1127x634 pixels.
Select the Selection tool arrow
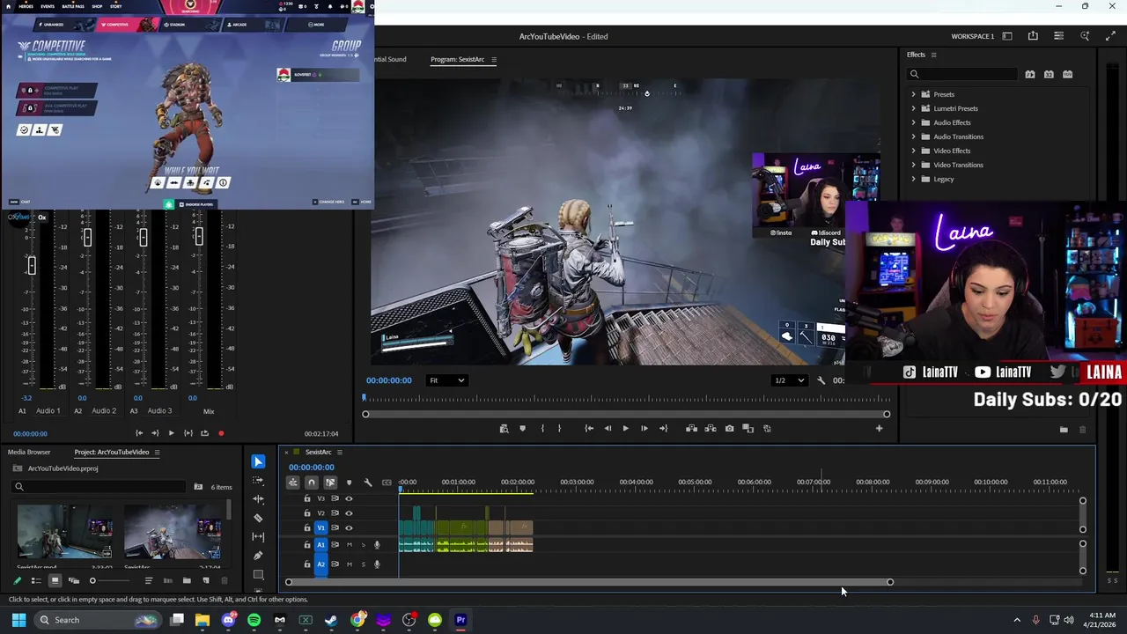(258, 461)
